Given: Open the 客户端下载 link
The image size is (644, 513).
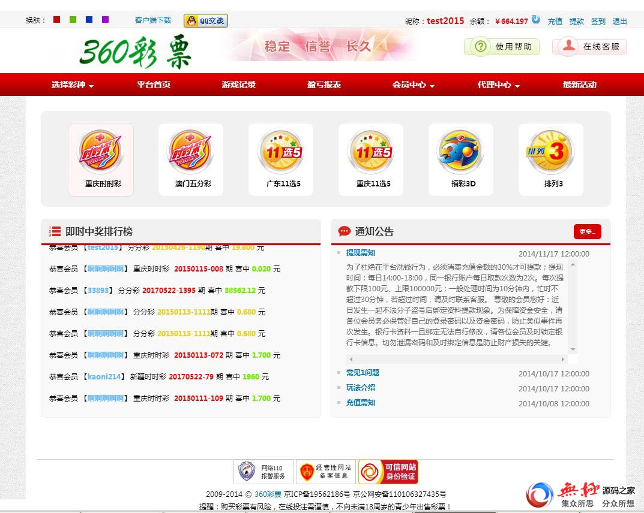Looking at the screenshot, I should [x=153, y=20].
